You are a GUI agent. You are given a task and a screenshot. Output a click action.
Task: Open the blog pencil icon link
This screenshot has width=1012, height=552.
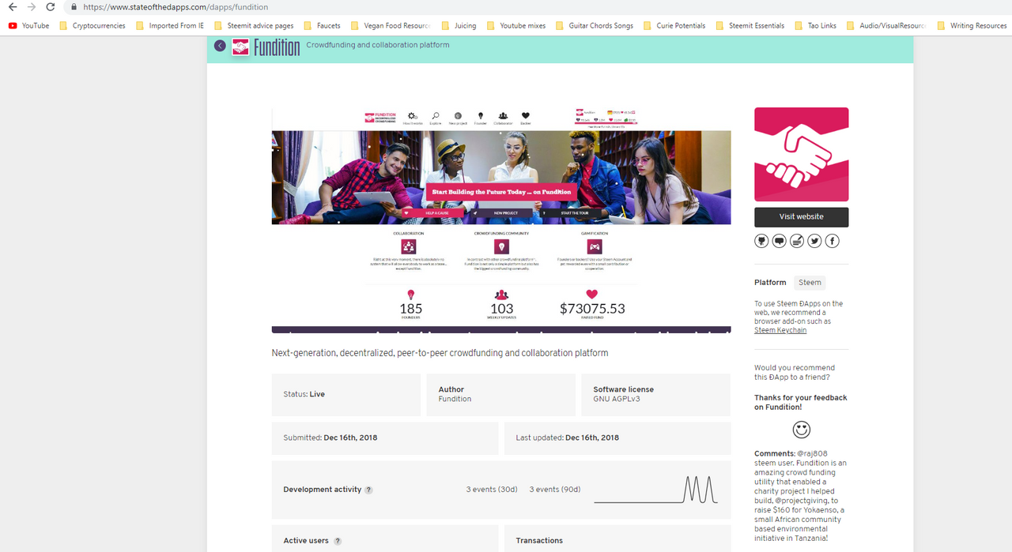(797, 241)
